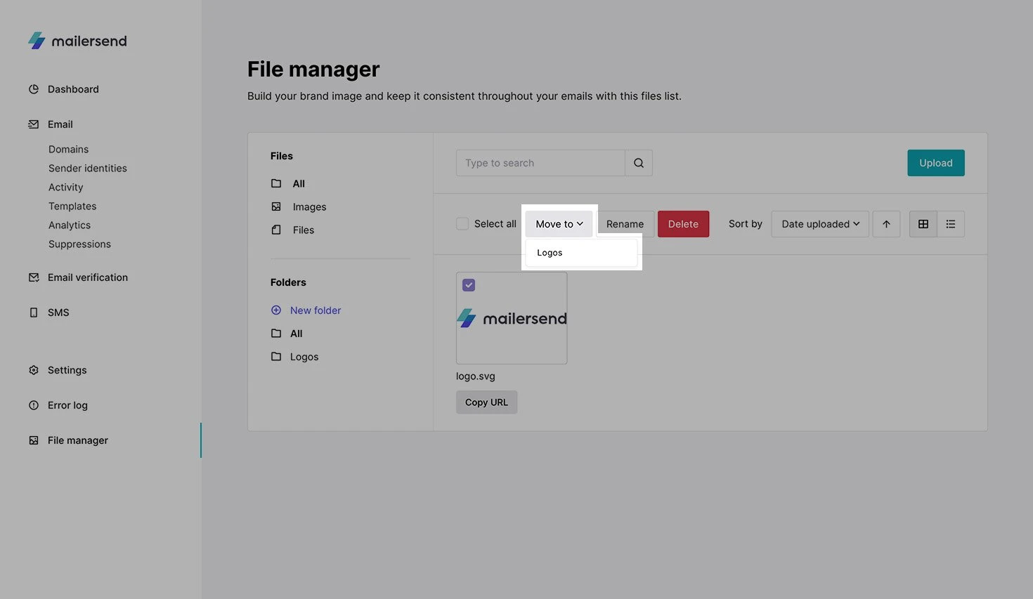The height and width of the screenshot is (599, 1033).
Task: Open the Date uploaded sort dropdown
Action: click(819, 224)
